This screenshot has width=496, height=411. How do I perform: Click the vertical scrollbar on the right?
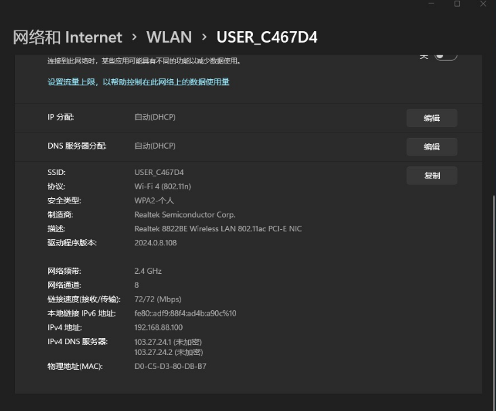[492, 270]
